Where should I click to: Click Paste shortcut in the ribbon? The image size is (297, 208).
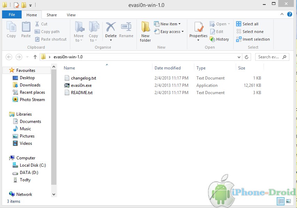point(51,39)
